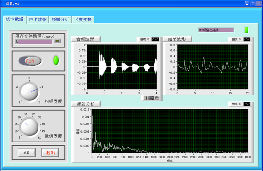Click the 曲线 0 legend label of 音频波形
Screen dimensions: 263x171
tap(144, 39)
